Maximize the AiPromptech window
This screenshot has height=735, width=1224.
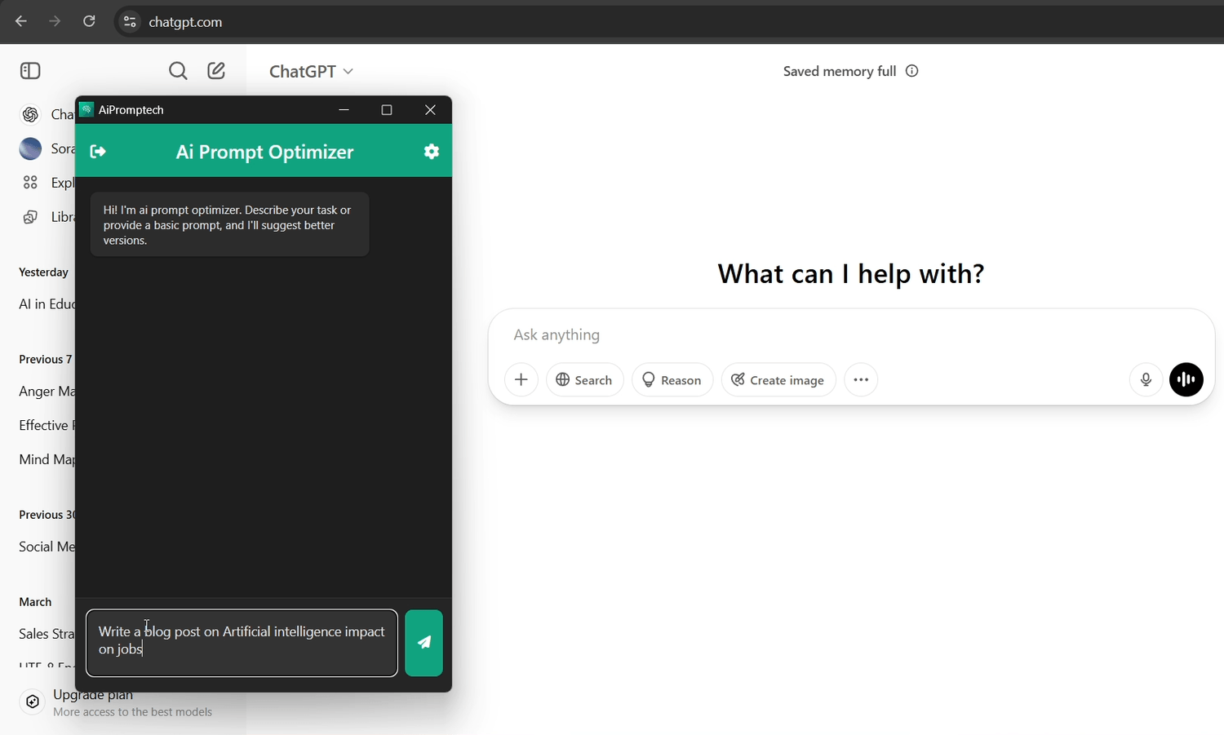click(x=387, y=110)
